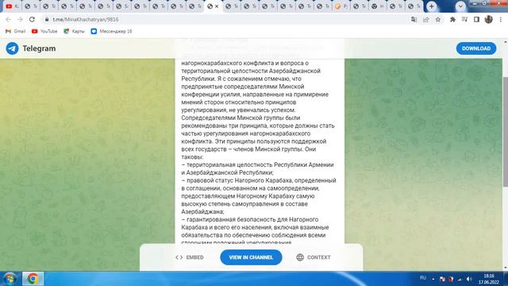This screenshot has height=286, width=508.
Task: Open the media control icon
Action: [x=464, y=19]
